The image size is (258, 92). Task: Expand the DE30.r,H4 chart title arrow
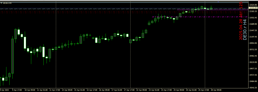pos(1,3)
